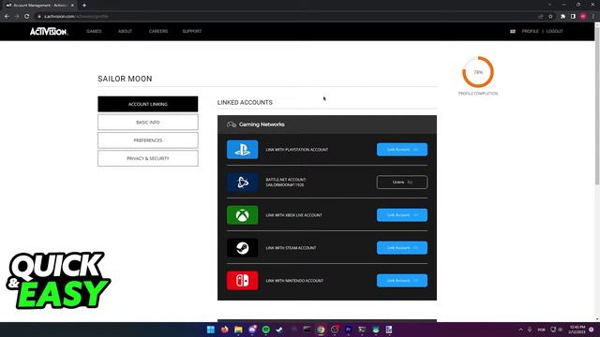Screen dimensions: 600x337
Task: Click the 'LINK WITH STEAM ACCOUNT' text
Action: pyautogui.click(x=291, y=248)
